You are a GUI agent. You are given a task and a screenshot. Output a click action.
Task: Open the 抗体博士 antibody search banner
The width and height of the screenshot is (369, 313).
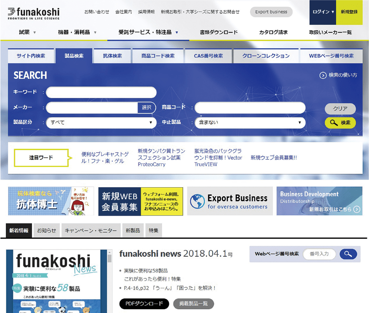[51, 201]
